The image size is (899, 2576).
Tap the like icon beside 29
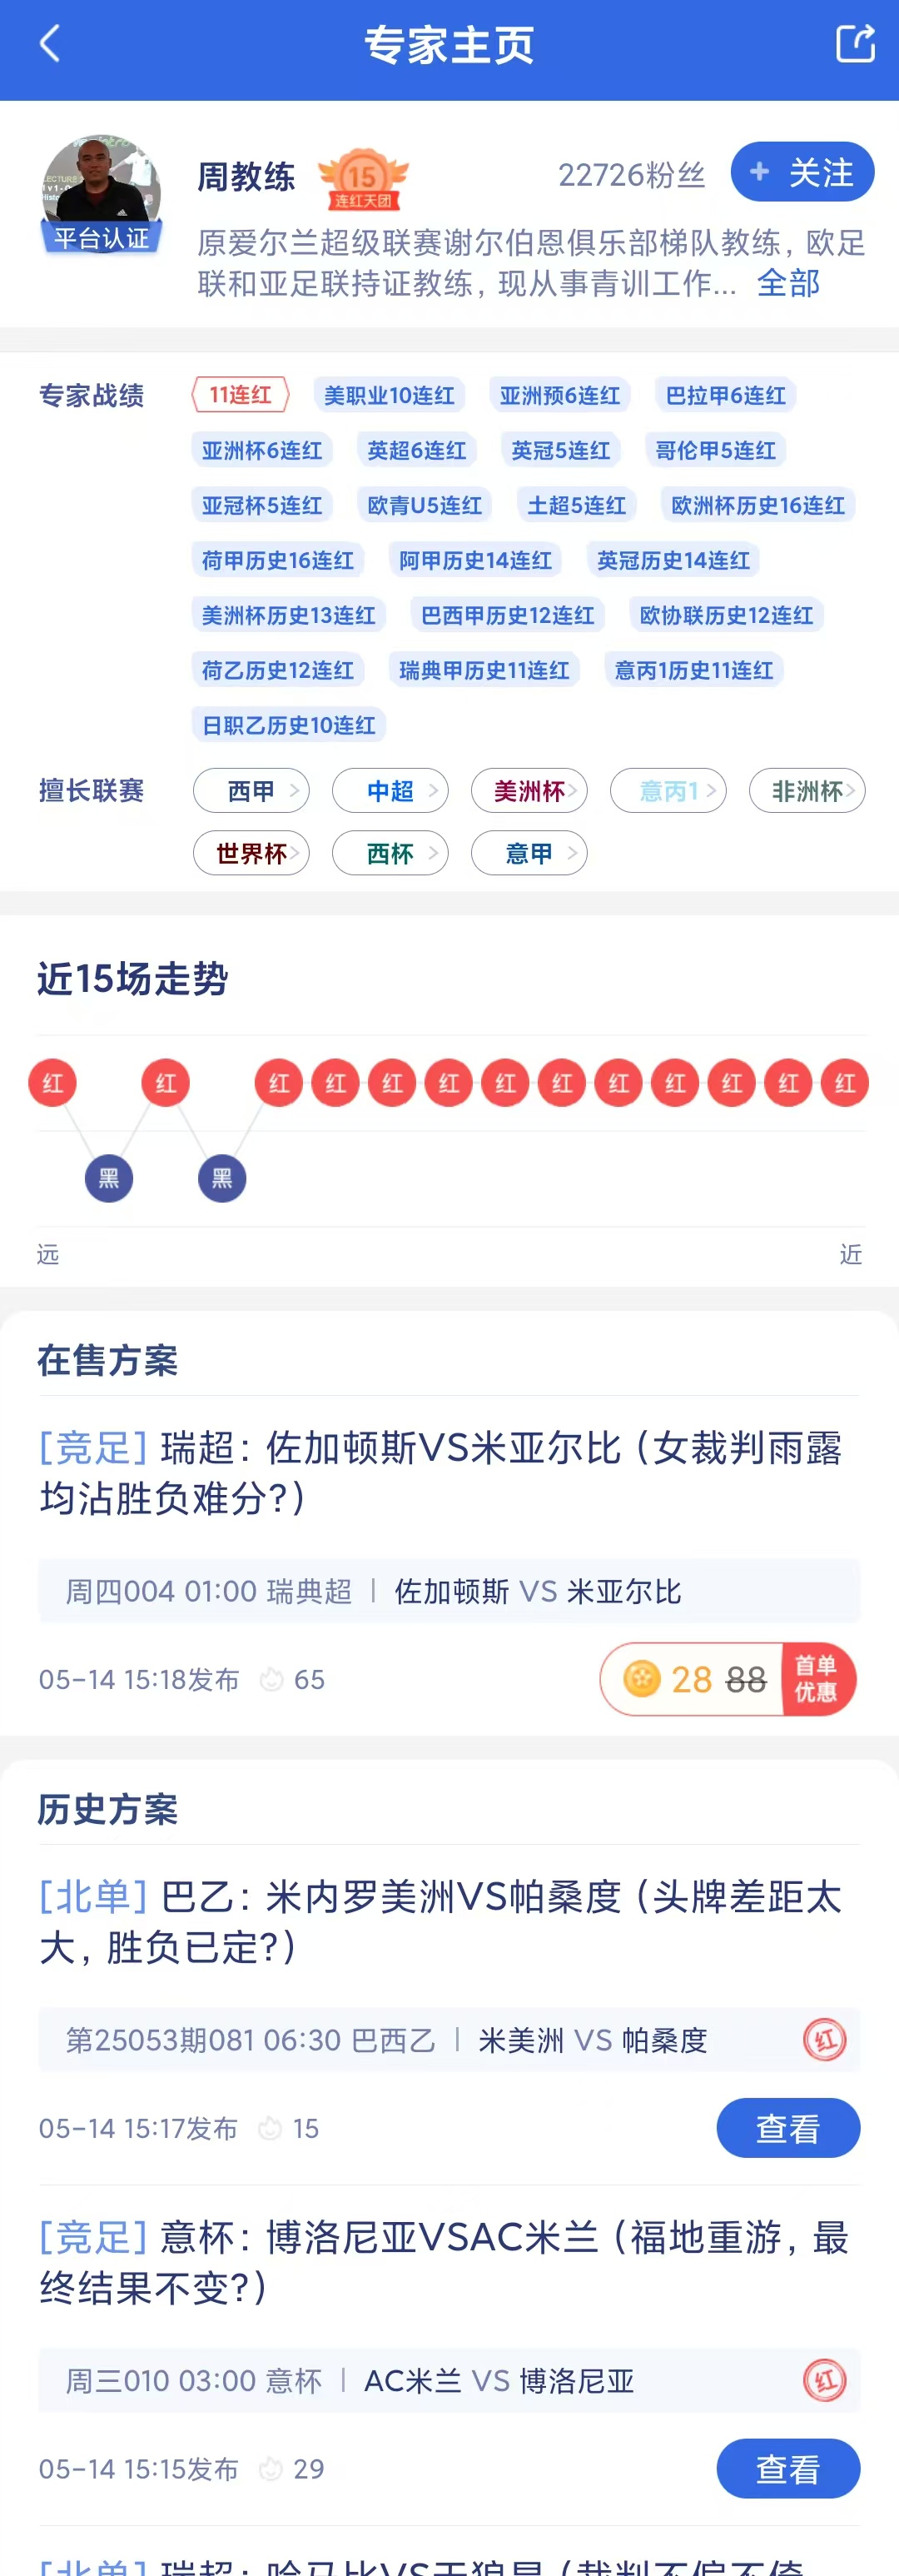coord(270,2469)
